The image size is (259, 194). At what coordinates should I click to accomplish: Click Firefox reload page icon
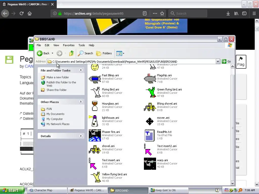(21, 13)
